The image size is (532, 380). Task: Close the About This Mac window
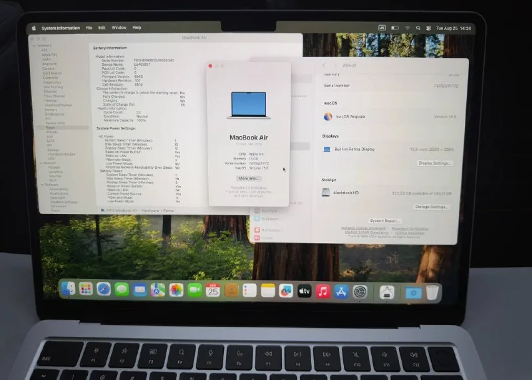210,66
